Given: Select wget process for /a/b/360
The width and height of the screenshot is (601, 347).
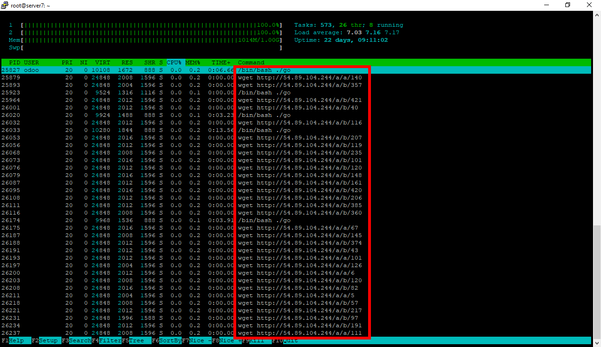Looking at the screenshot, I should point(296,213).
